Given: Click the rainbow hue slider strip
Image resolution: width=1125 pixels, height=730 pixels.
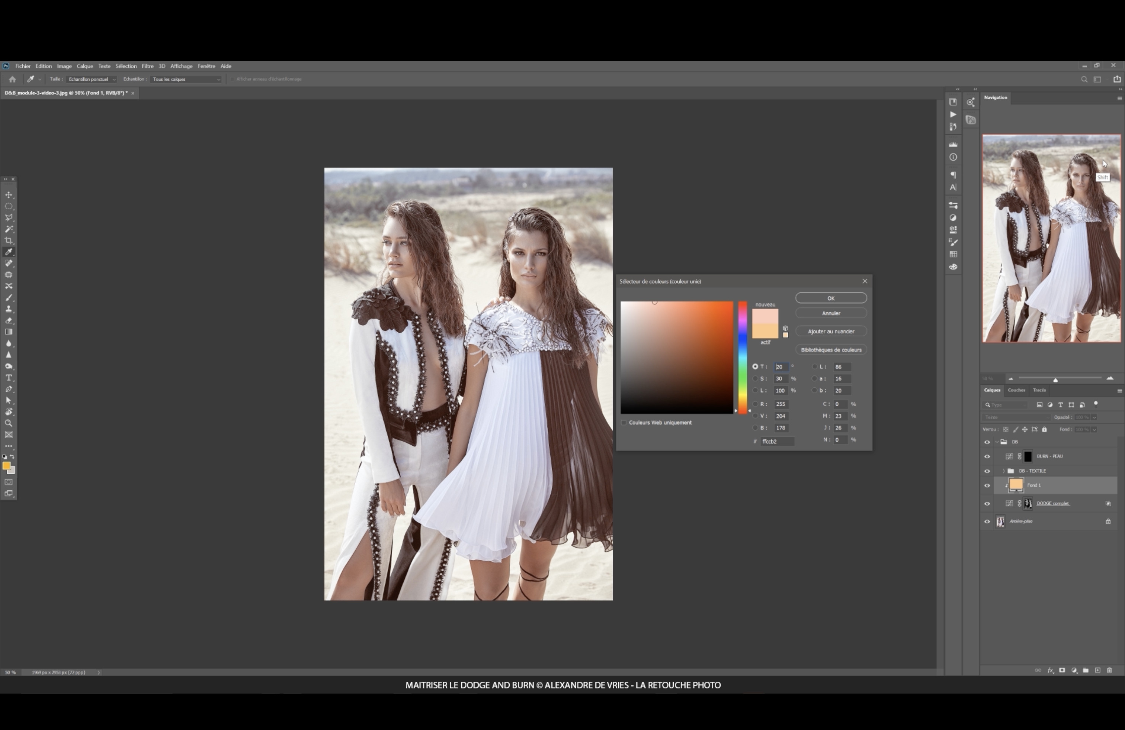Looking at the screenshot, I should (743, 358).
